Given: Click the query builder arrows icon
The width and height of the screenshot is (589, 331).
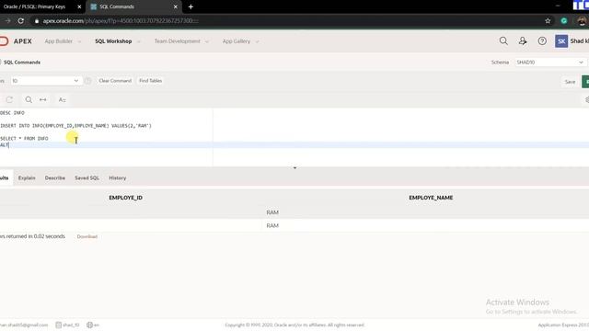Looking at the screenshot, I should click(43, 99).
